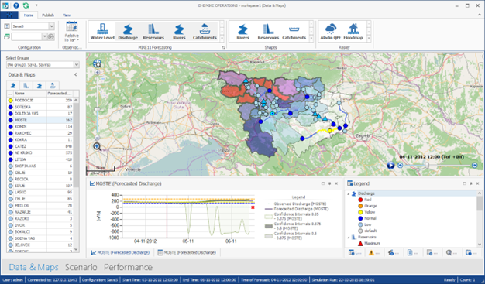Open the Select Groups dropdown

pyautogui.click(x=77, y=64)
